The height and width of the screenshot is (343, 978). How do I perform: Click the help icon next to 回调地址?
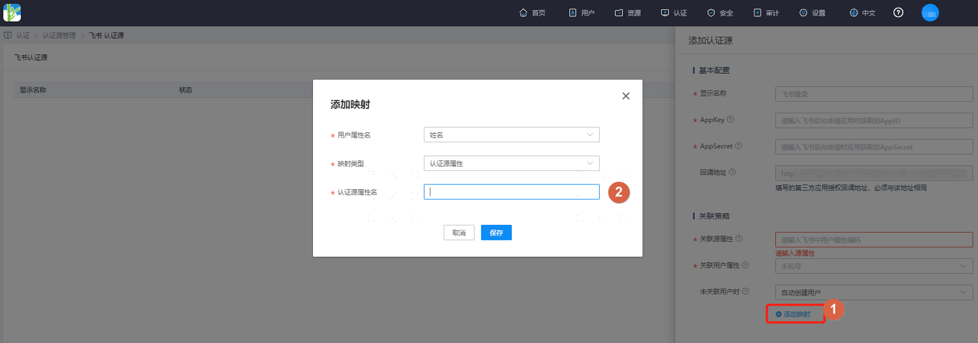(732, 172)
